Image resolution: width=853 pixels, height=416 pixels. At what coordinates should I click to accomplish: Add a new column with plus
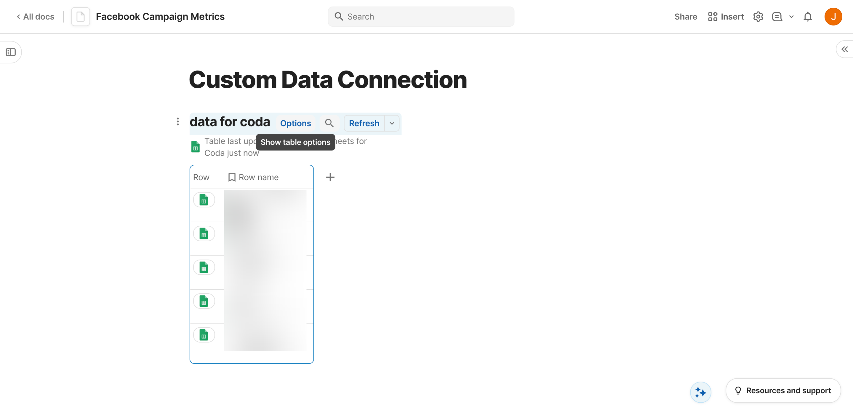[x=330, y=177]
